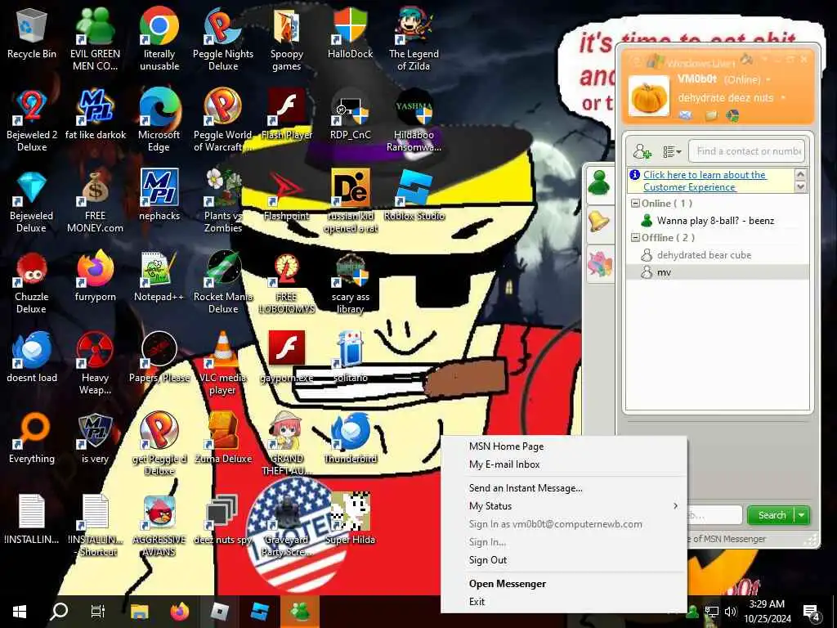Open the Super Hilda icon
The width and height of the screenshot is (837, 628).
pyautogui.click(x=350, y=519)
